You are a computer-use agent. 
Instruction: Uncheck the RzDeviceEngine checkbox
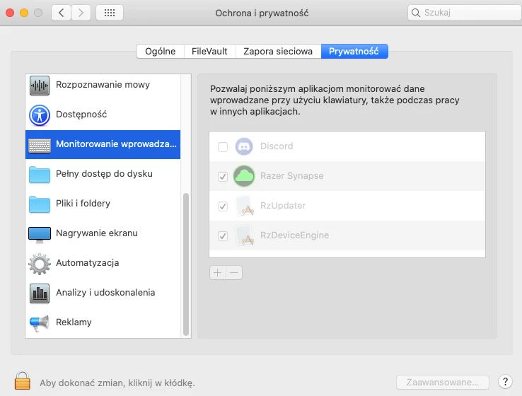223,236
